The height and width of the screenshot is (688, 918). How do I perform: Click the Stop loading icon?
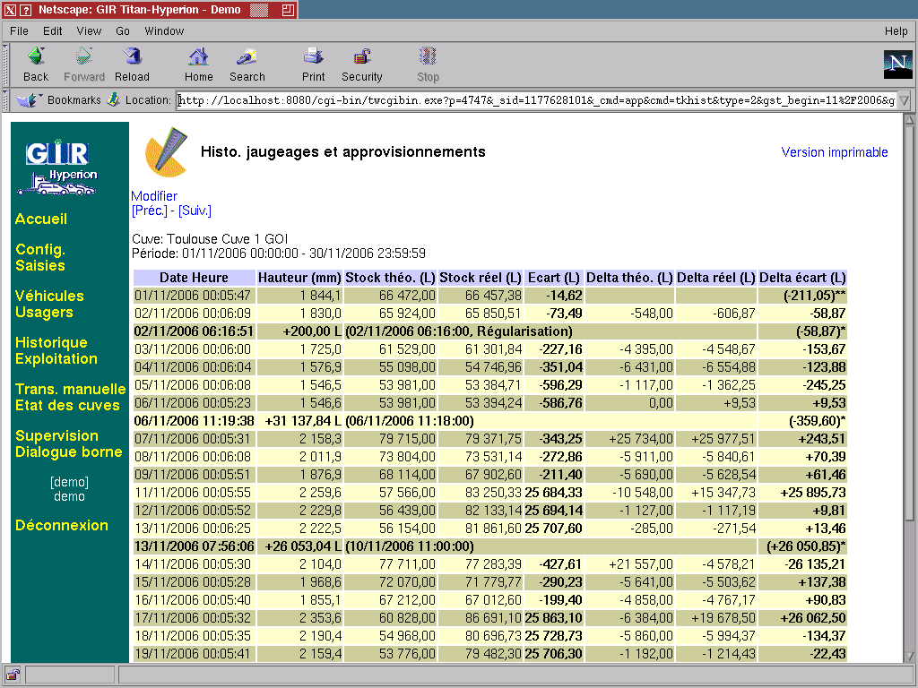428,56
